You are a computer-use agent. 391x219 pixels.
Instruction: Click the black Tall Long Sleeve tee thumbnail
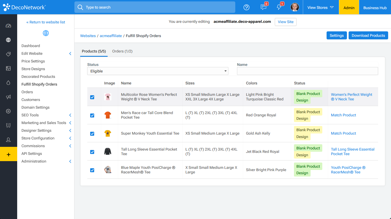[108, 151]
